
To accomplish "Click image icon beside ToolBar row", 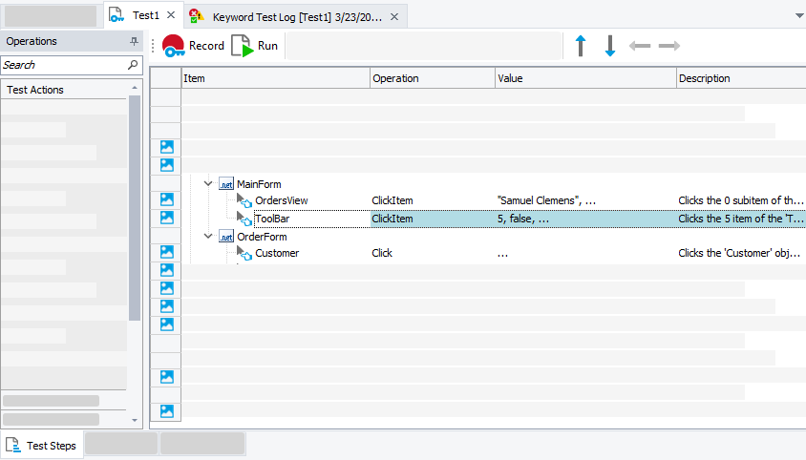I will (x=167, y=219).
